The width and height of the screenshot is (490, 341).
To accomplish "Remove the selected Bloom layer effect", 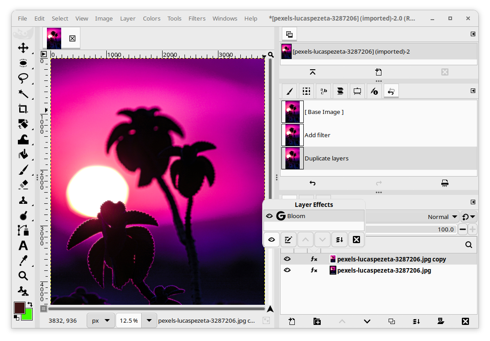I will 356,240.
